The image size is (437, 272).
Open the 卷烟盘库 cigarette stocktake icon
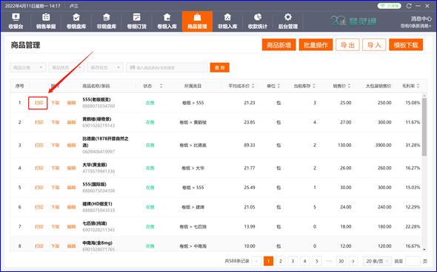click(x=76, y=21)
